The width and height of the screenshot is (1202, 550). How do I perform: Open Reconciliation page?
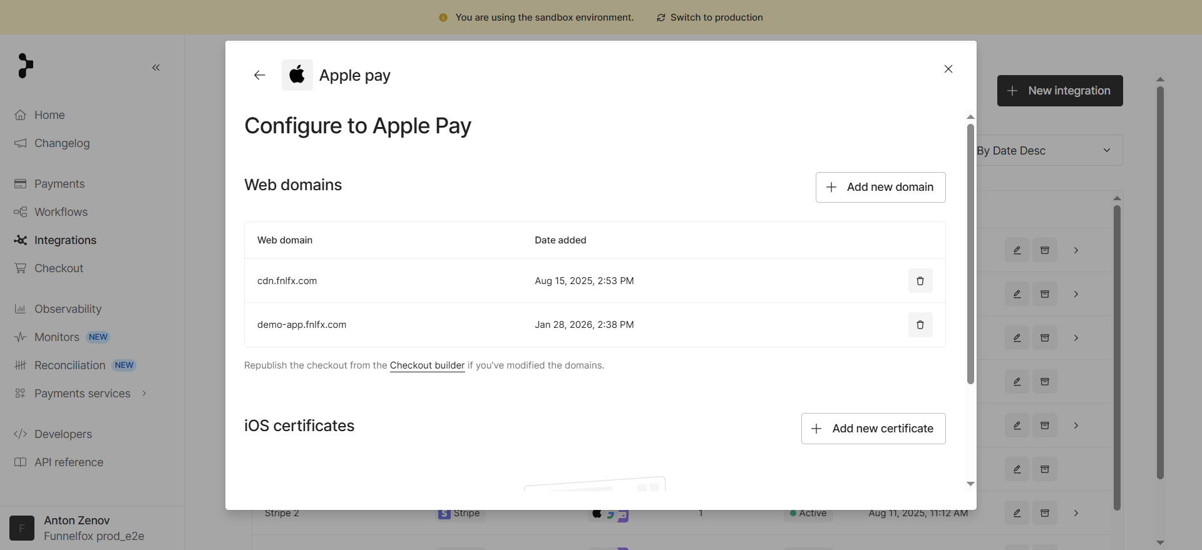[x=69, y=365]
